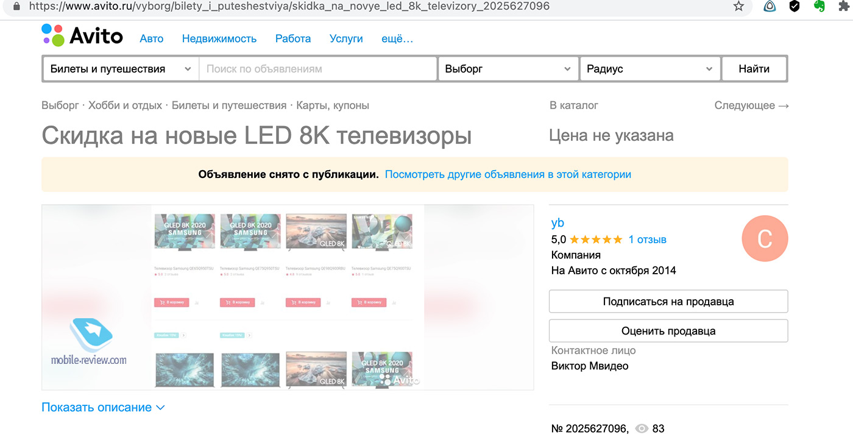Open the Evernote elephant extension
The height and width of the screenshot is (437, 853).
pyautogui.click(x=819, y=6)
